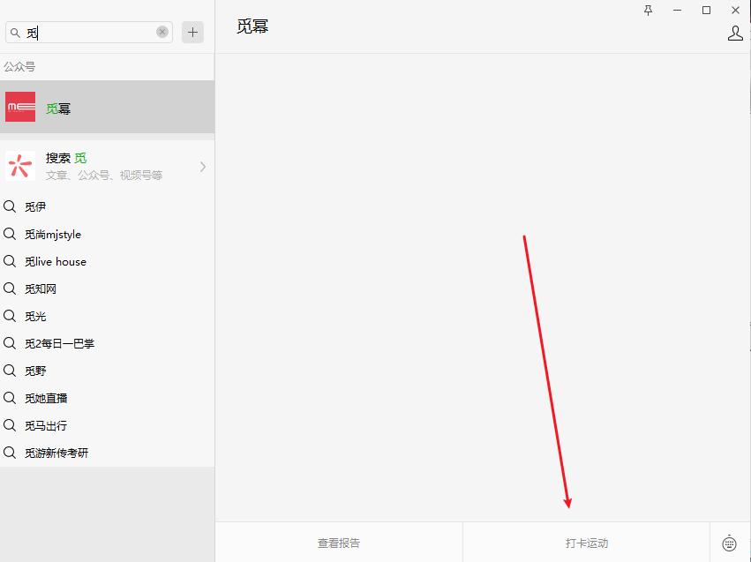Switch to keyboard input icon
Image resolution: width=751 pixels, height=562 pixels.
[729, 543]
